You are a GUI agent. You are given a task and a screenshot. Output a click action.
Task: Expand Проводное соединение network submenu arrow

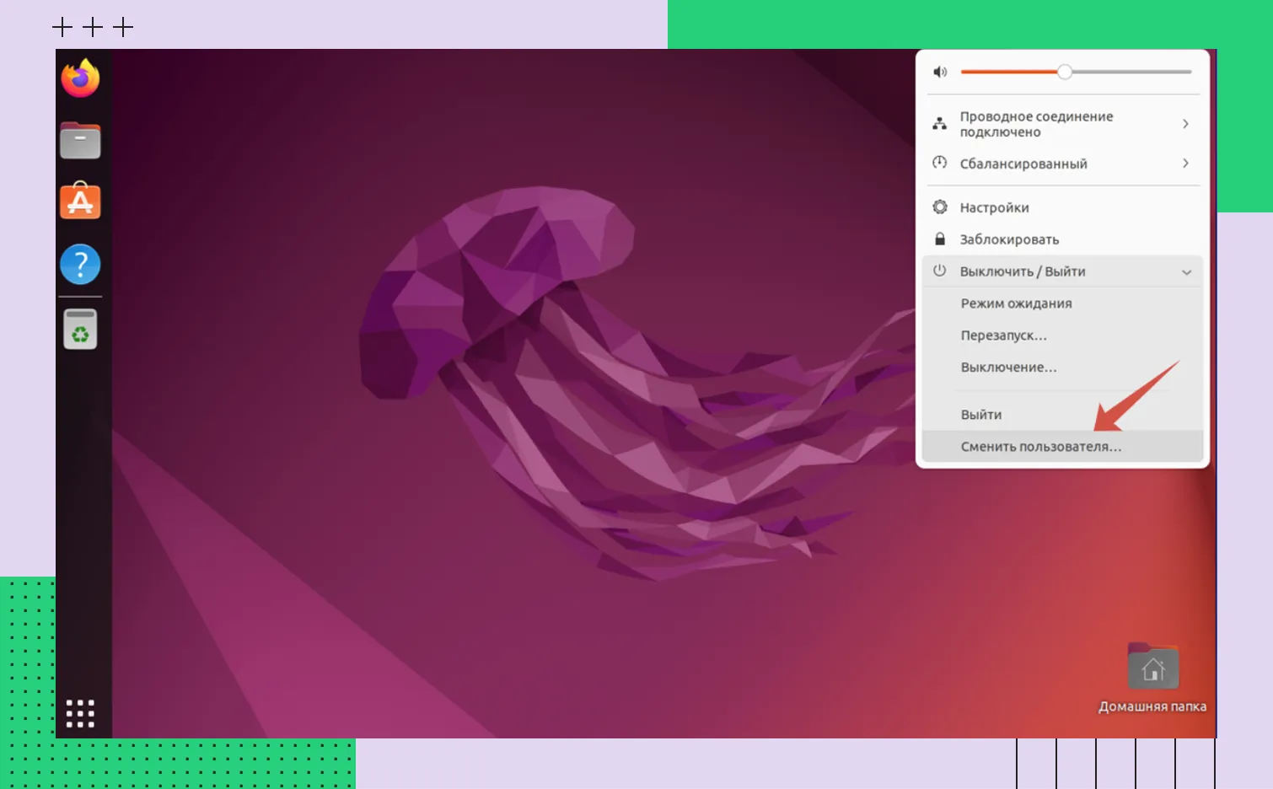click(x=1185, y=124)
